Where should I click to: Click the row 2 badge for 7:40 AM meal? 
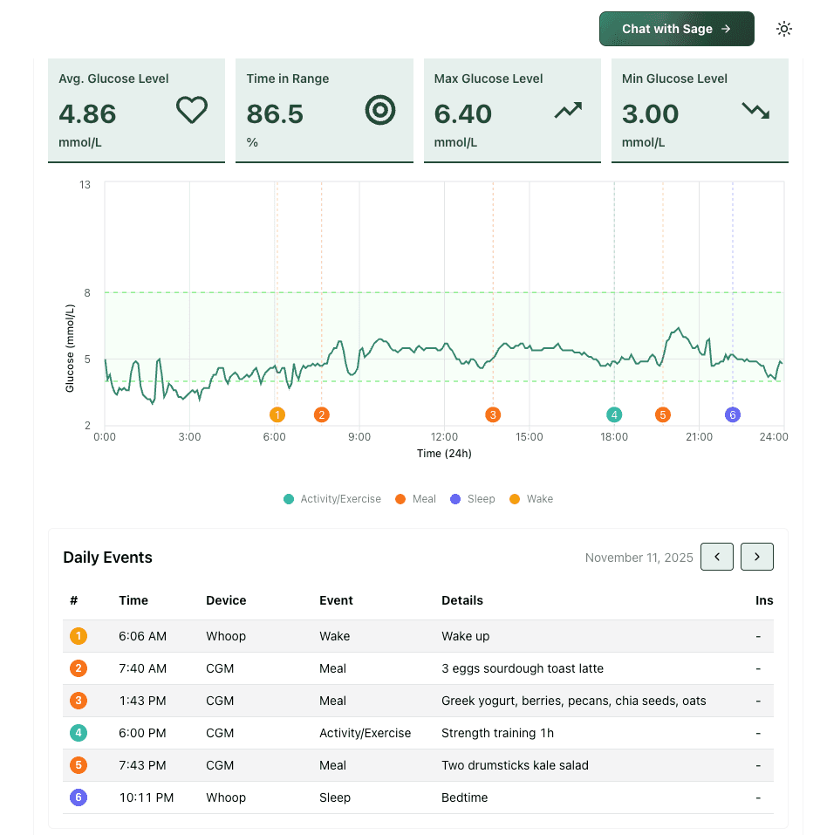tap(79, 668)
